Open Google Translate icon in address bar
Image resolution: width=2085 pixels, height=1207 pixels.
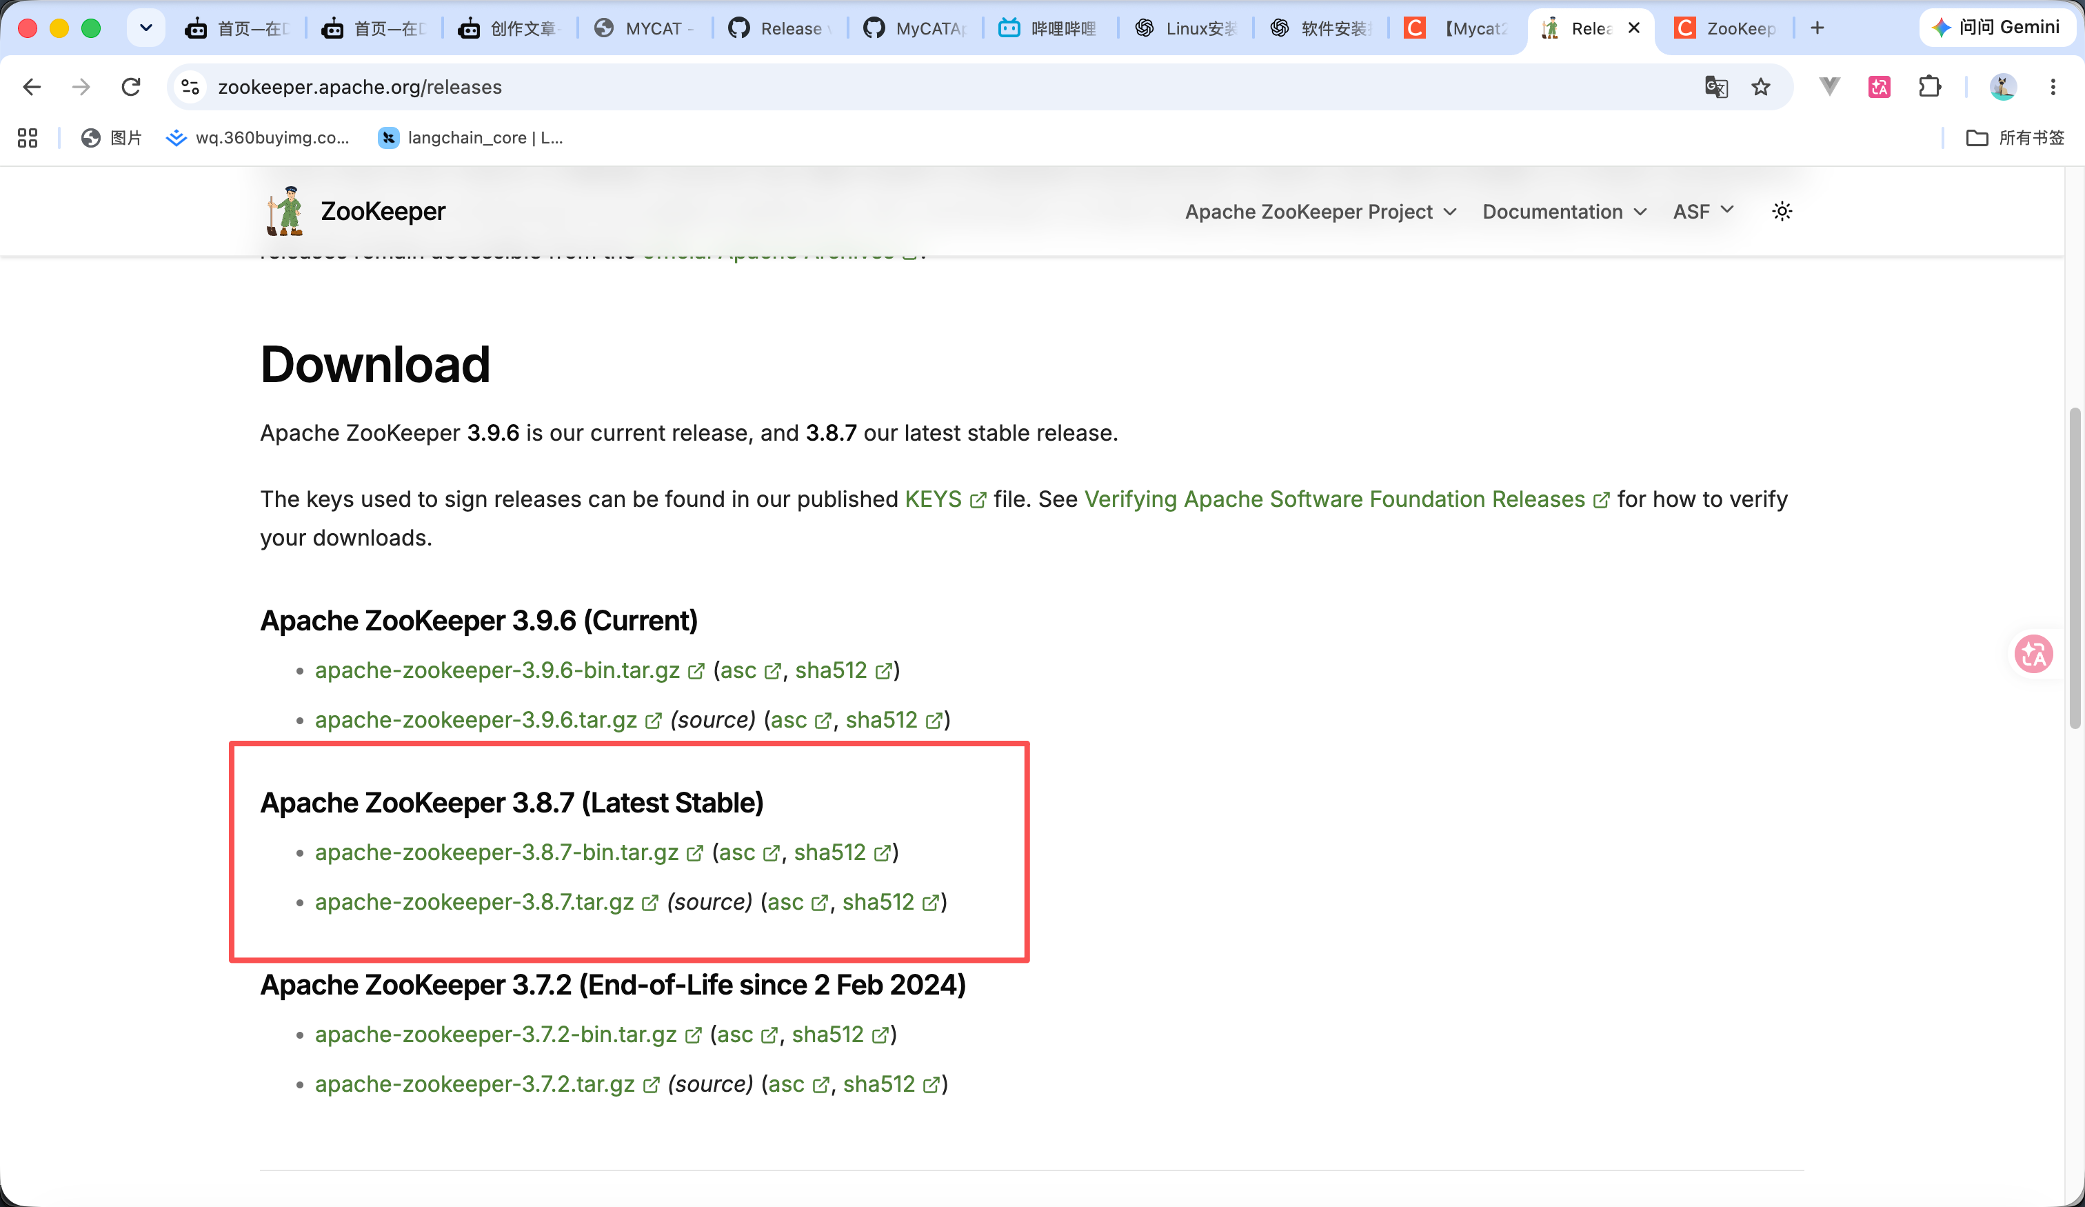click(1717, 87)
